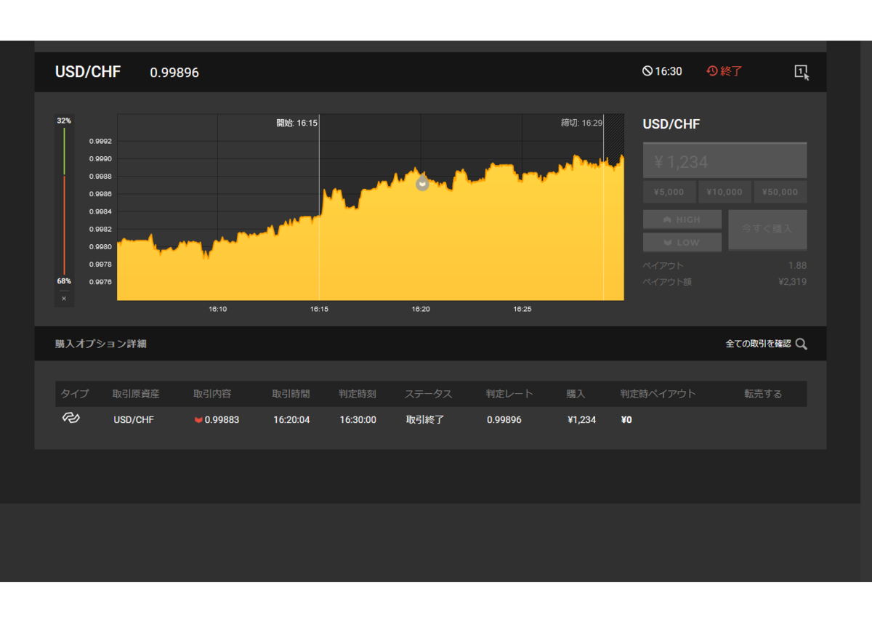Choose the ¥5,000 amount preset

[669, 192]
